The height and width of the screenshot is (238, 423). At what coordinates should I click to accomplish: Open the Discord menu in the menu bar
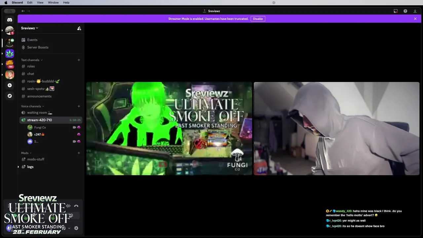[17, 3]
